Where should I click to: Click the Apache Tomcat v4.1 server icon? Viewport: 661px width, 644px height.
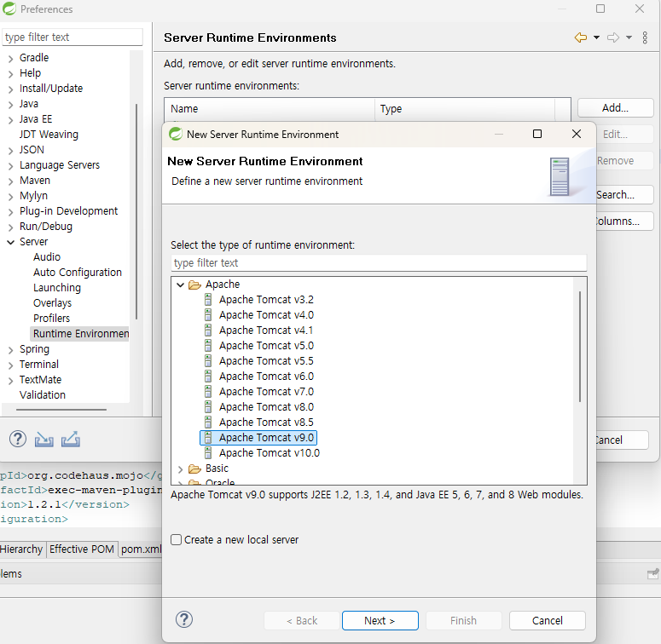click(208, 331)
